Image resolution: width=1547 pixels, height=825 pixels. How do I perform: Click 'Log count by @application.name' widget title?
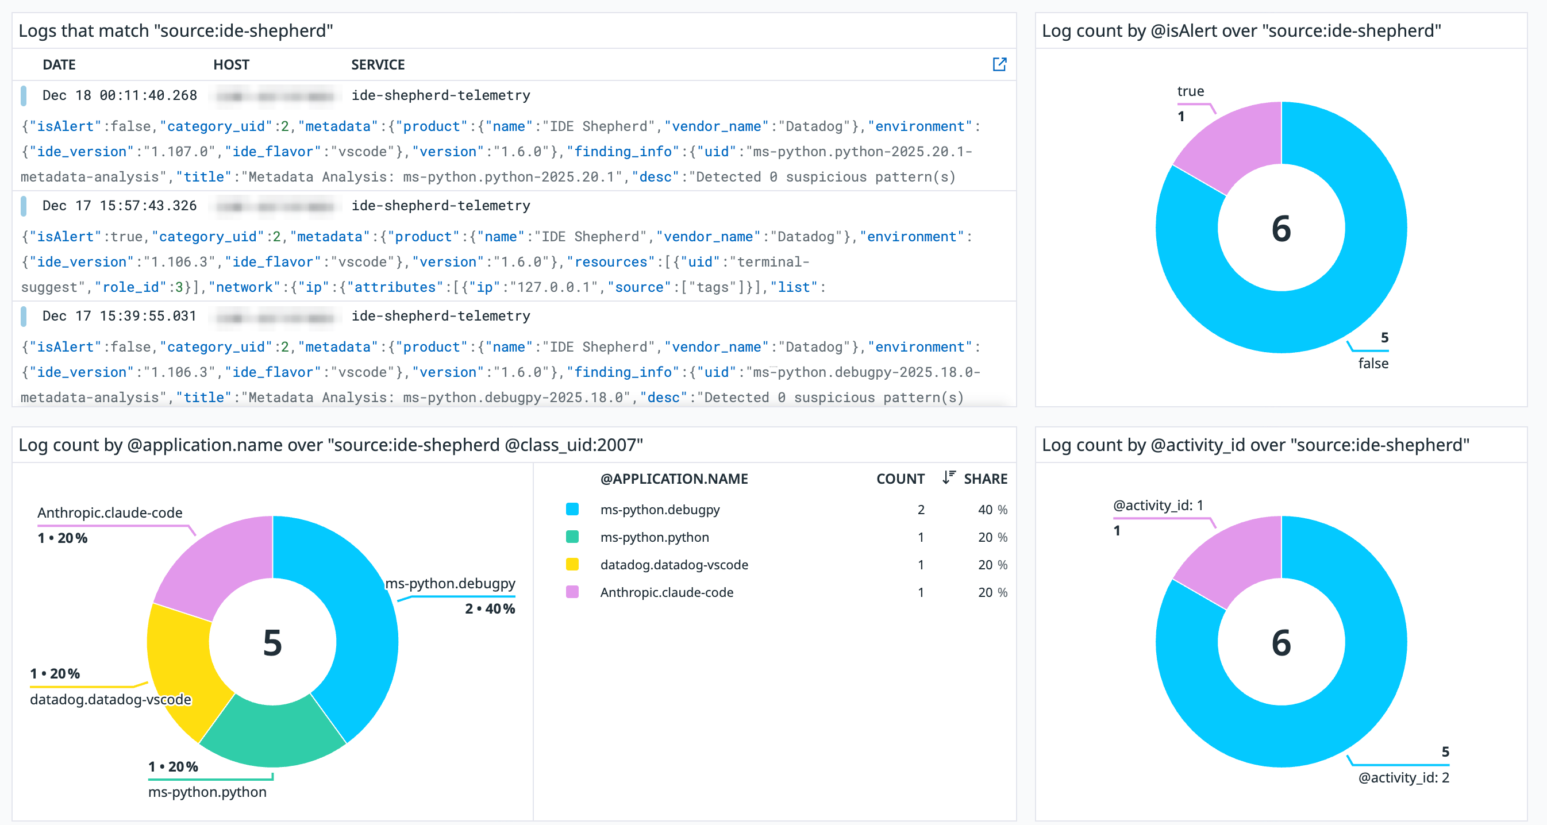330,445
